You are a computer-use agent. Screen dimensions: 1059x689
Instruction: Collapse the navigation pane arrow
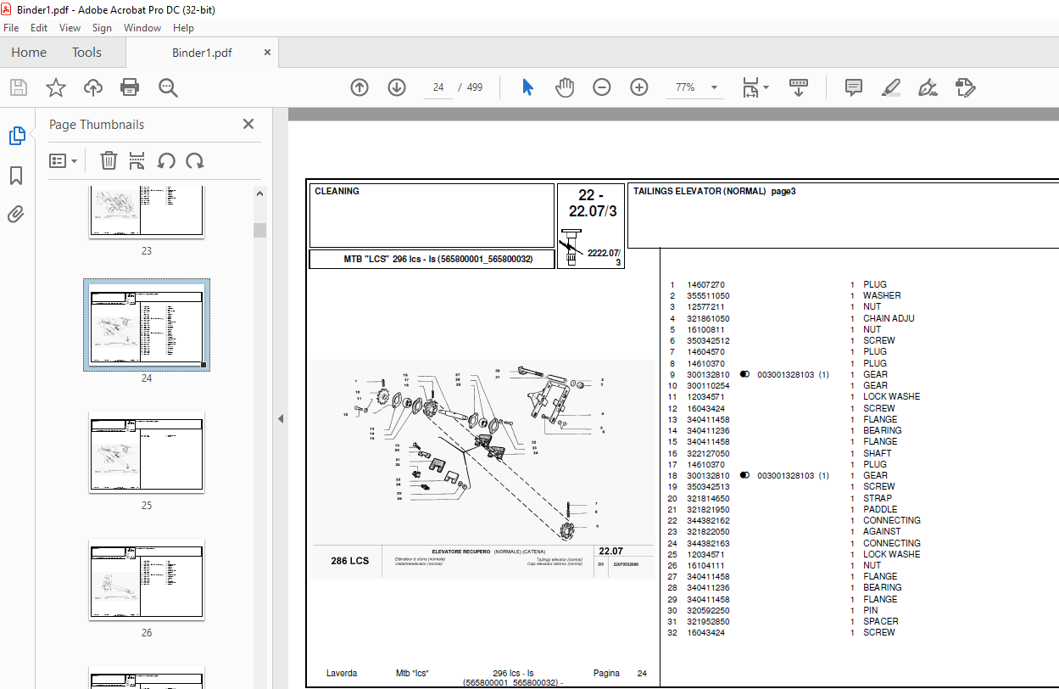[281, 418]
